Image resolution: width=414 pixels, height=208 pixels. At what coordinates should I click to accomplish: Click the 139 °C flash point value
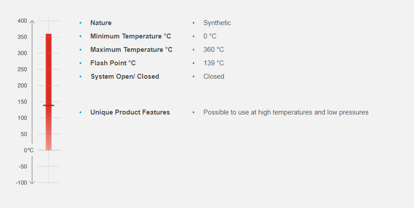214,63
